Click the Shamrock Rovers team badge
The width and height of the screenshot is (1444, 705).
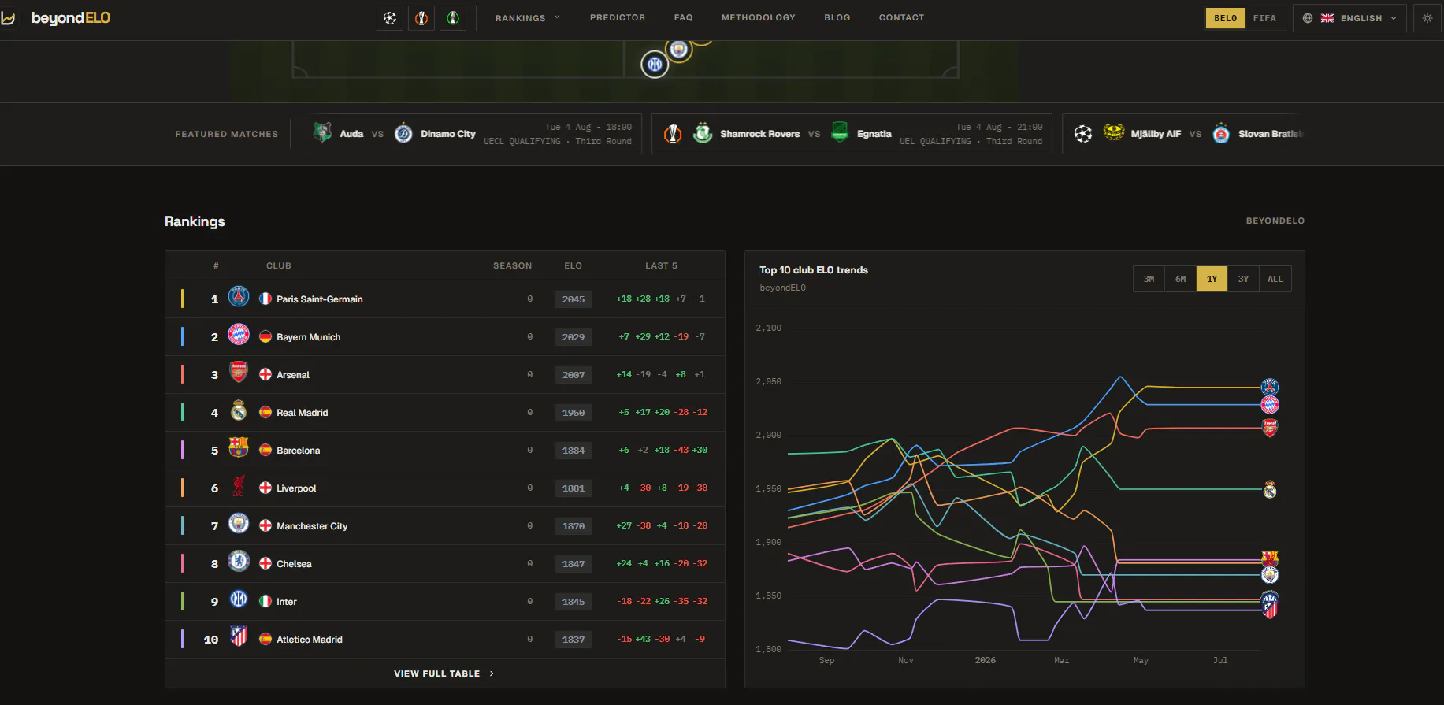tap(703, 133)
